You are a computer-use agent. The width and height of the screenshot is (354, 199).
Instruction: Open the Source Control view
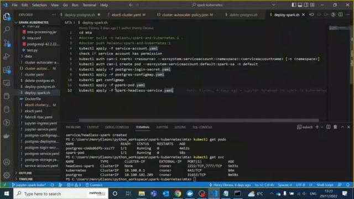[x=7, y=43]
